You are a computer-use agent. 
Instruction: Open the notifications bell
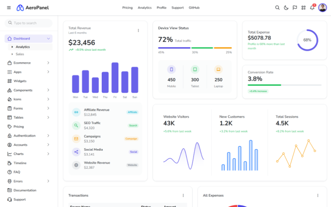(x=312, y=7)
